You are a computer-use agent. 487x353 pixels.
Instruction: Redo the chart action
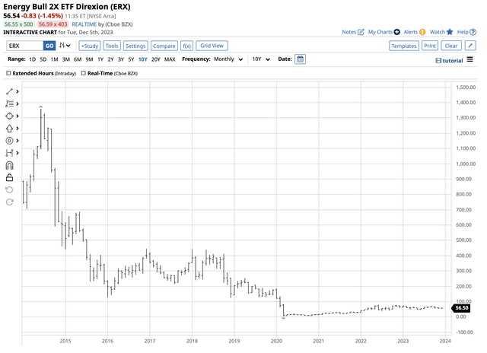point(9,202)
